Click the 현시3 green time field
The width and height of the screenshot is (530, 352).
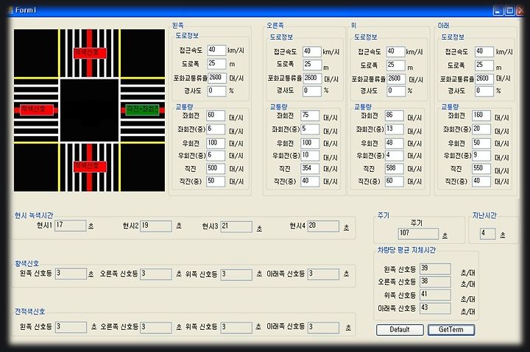click(236, 227)
